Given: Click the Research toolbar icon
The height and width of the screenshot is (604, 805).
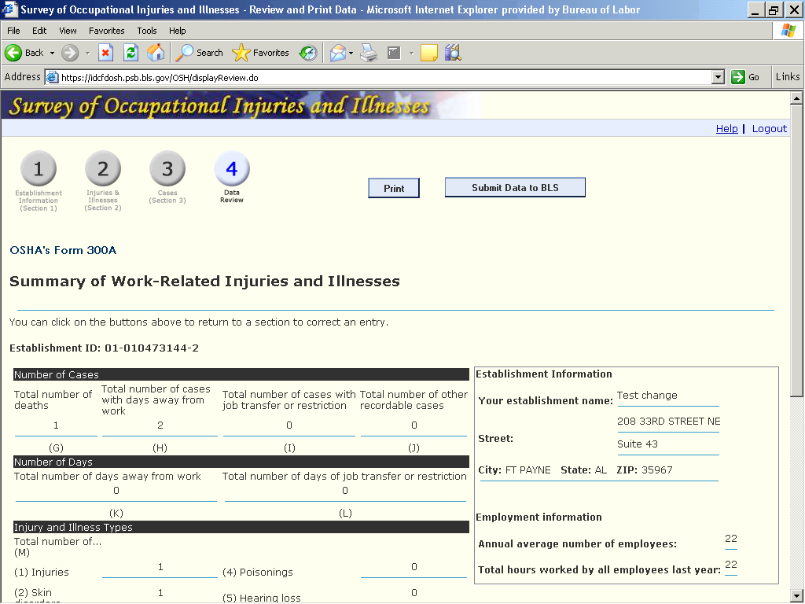Looking at the screenshot, I should [x=452, y=53].
